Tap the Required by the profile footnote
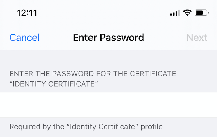Screen dimensions: 217x137 coord(86,127)
